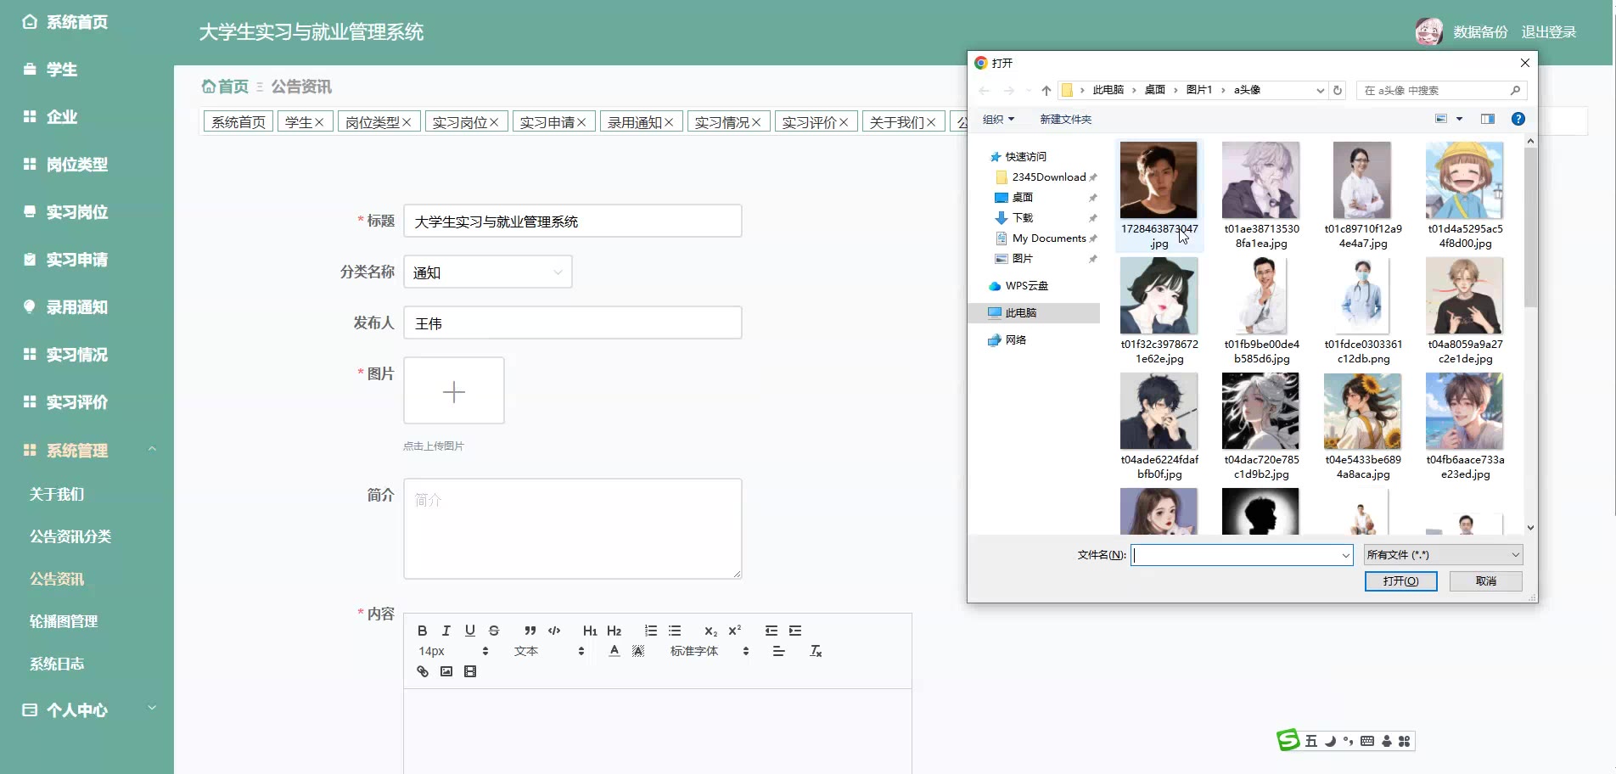Click the clear formatting icon in the editor
The image size is (1616, 774).
(816, 651)
